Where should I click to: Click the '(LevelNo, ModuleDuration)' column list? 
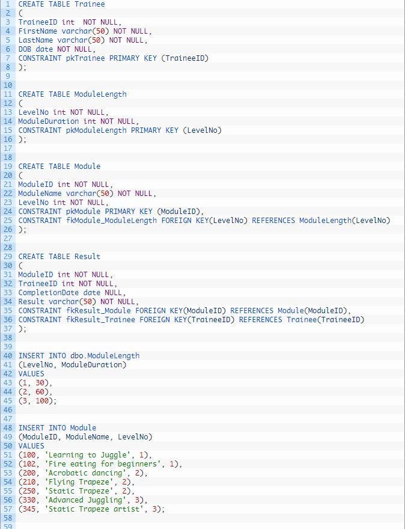tap(72, 365)
